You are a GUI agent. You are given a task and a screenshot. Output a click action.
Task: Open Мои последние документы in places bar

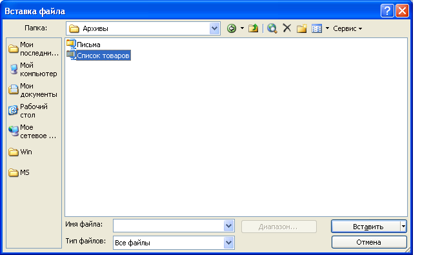pyautogui.click(x=34, y=48)
